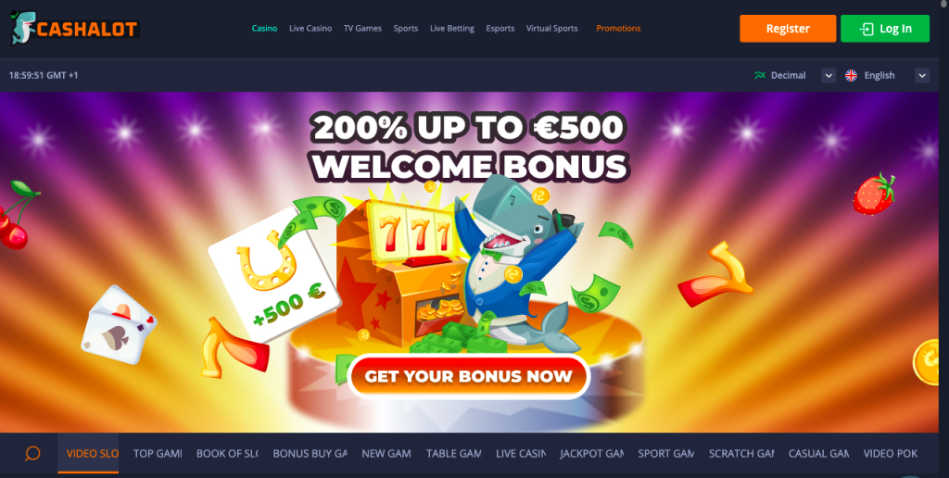Image resolution: width=949 pixels, height=478 pixels.
Task: Go to the Promotions page
Action: (x=618, y=29)
